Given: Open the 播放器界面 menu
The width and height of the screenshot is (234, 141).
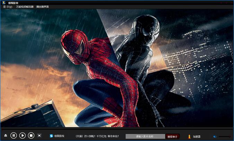Looking at the screenshot, I should (43, 7).
